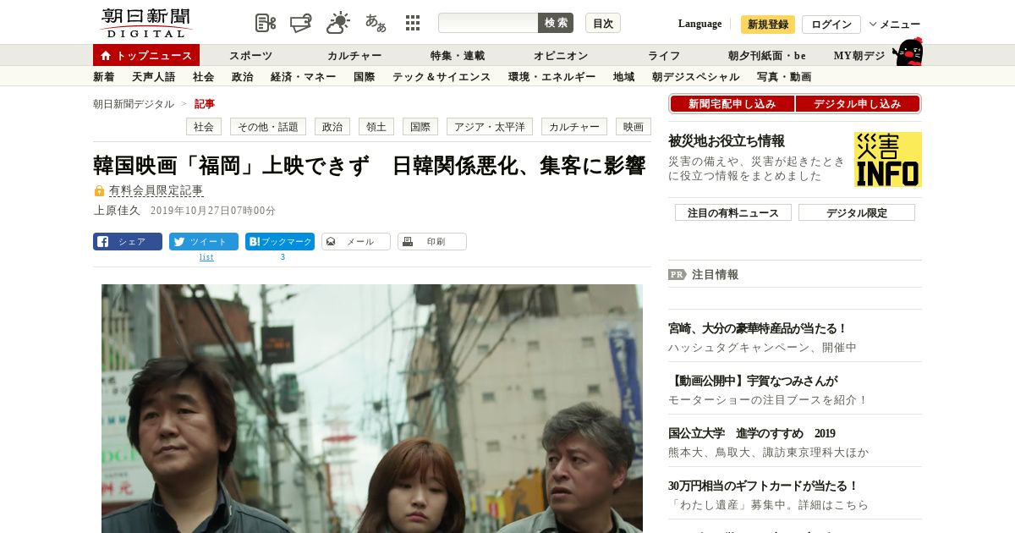Screen dimensions: 1015x533
Task: Open the ライフ menu
Action: point(664,56)
